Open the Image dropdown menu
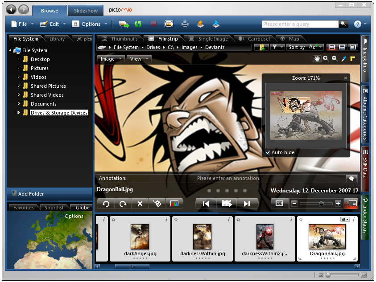This screenshot has width=376, height=282. pos(111,59)
